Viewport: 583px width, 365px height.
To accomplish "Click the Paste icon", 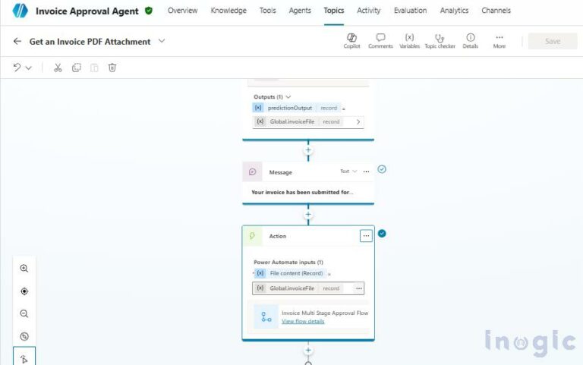I will point(94,68).
